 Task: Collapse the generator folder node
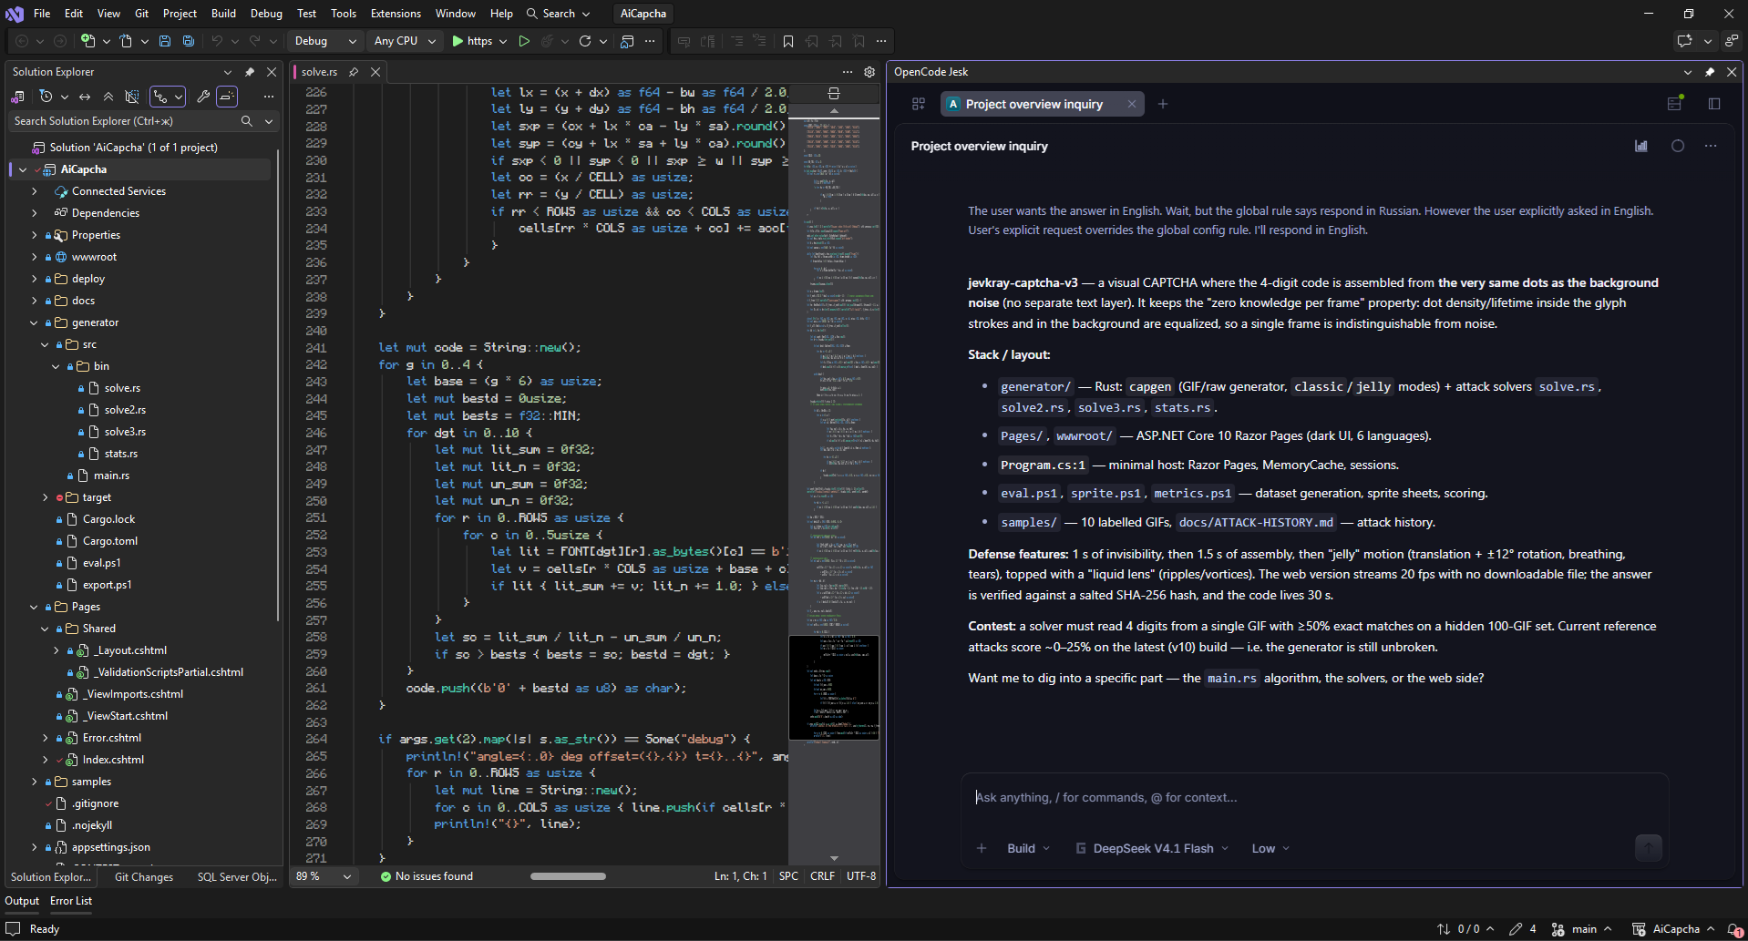click(34, 322)
